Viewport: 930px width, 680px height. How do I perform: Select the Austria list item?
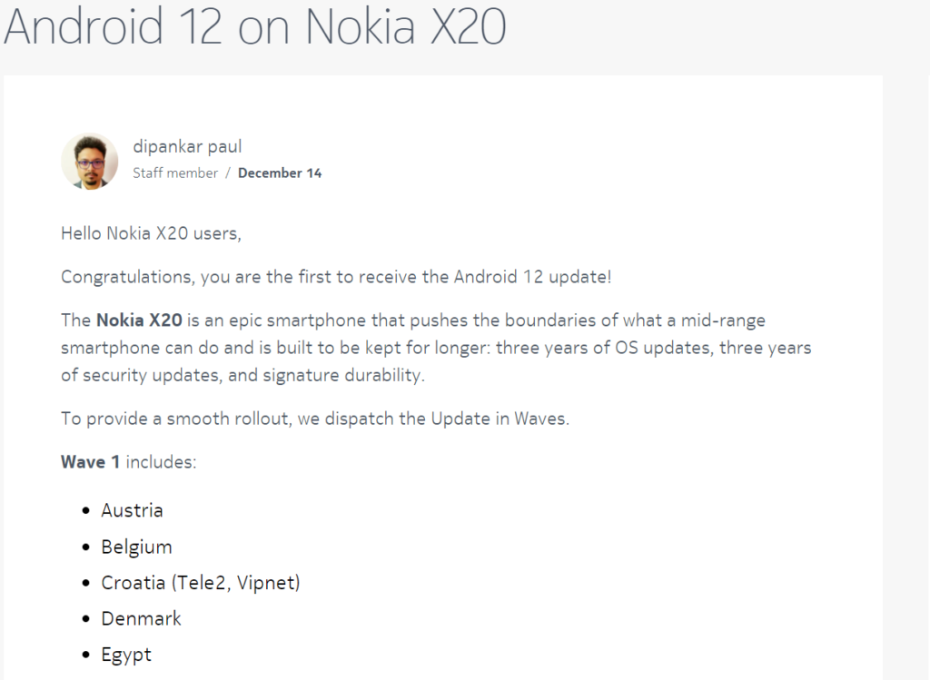tap(133, 510)
